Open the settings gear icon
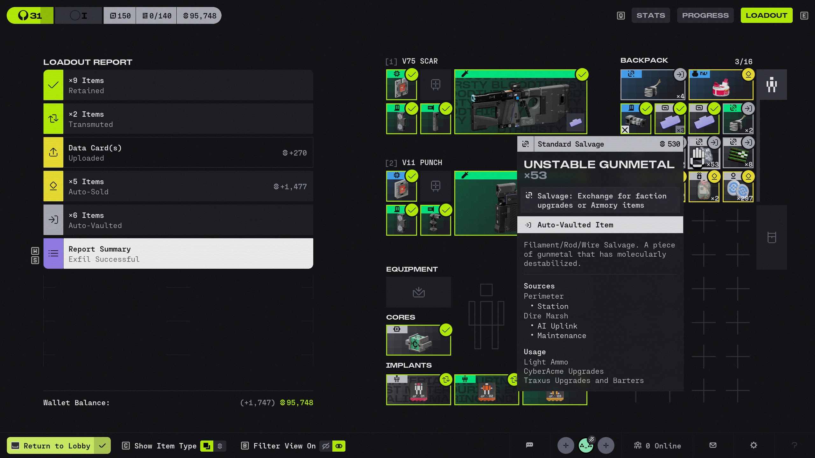The width and height of the screenshot is (815, 458). point(753,445)
